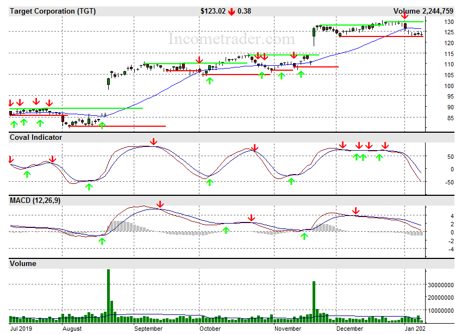Click the 110 price axis label
The height and width of the screenshot is (334, 474).
449,64
